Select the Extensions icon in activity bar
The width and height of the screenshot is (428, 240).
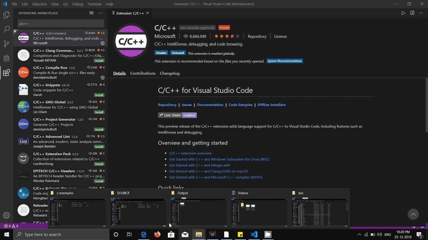coord(6,73)
